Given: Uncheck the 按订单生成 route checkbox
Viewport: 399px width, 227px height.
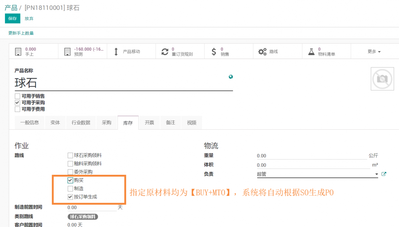Looking at the screenshot, I should (x=70, y=197).
